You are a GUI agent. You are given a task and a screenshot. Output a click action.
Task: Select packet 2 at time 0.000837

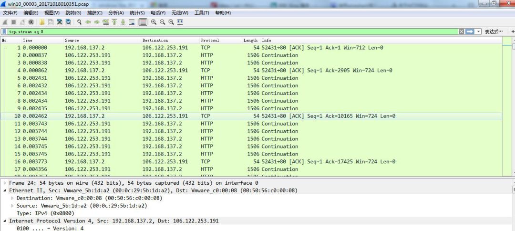(x=251, y=55)
